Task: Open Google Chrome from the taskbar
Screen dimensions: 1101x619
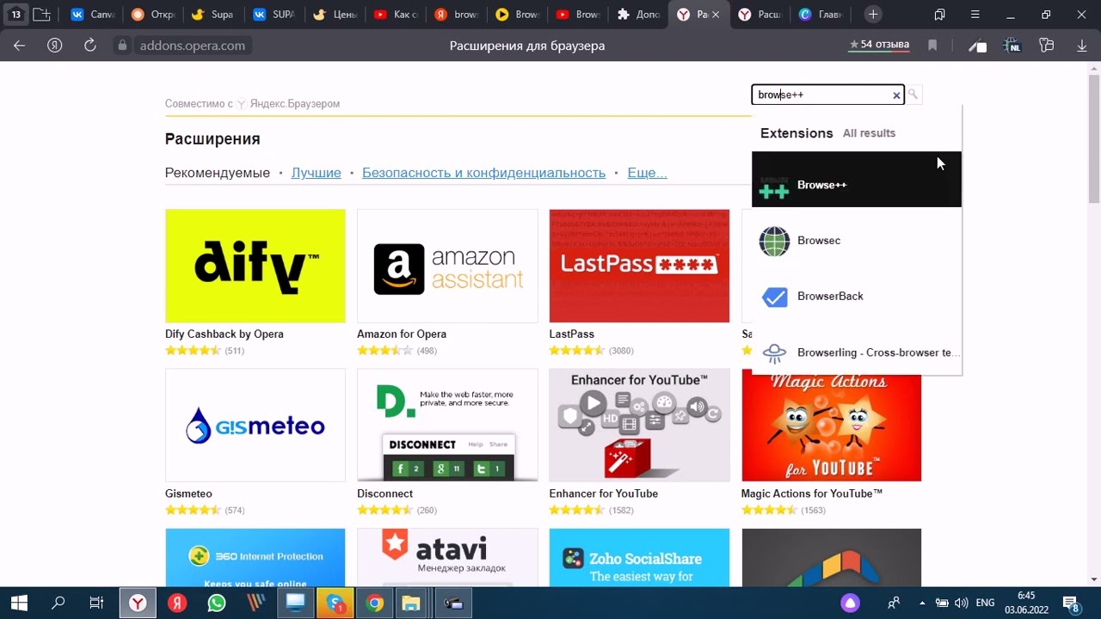Action: 374,603
